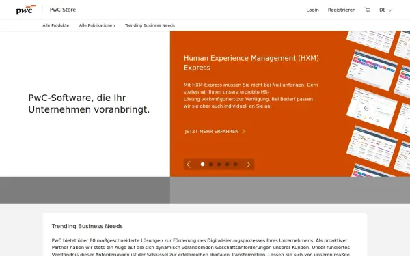
Task: Select the fourth carousel dot
Action: pyautogui.click(x=228, y=165)
